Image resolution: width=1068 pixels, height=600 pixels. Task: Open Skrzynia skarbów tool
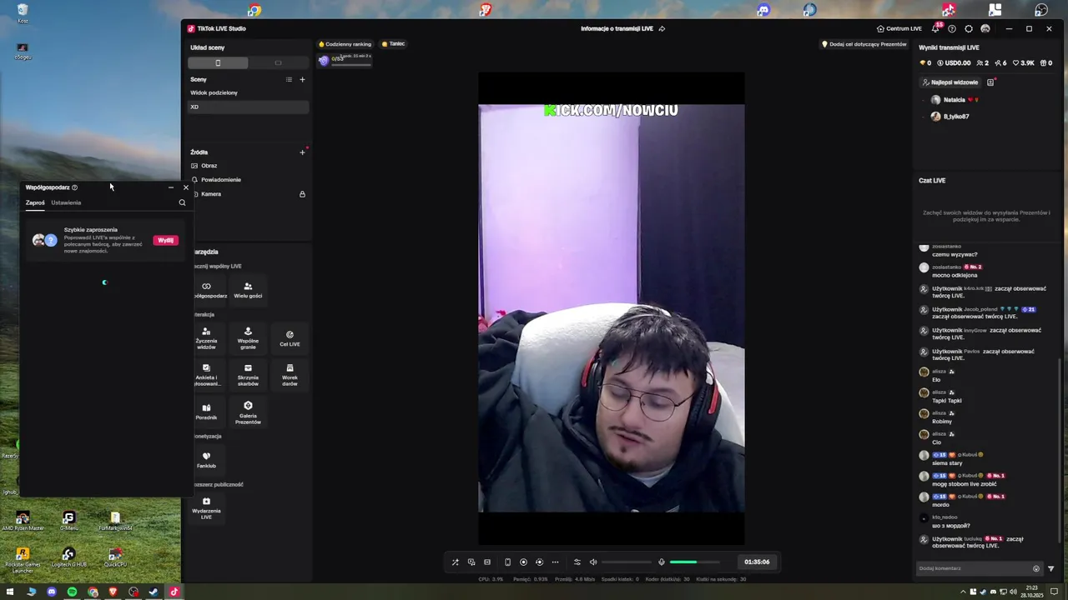(248, 375)
